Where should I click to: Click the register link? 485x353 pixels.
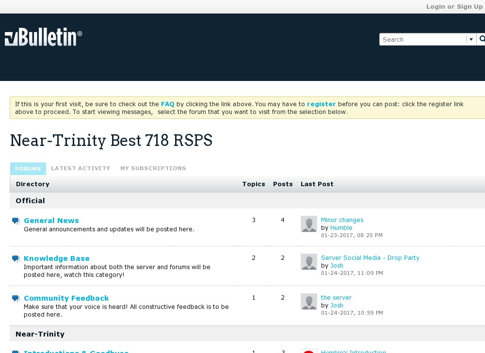point(321,104)
